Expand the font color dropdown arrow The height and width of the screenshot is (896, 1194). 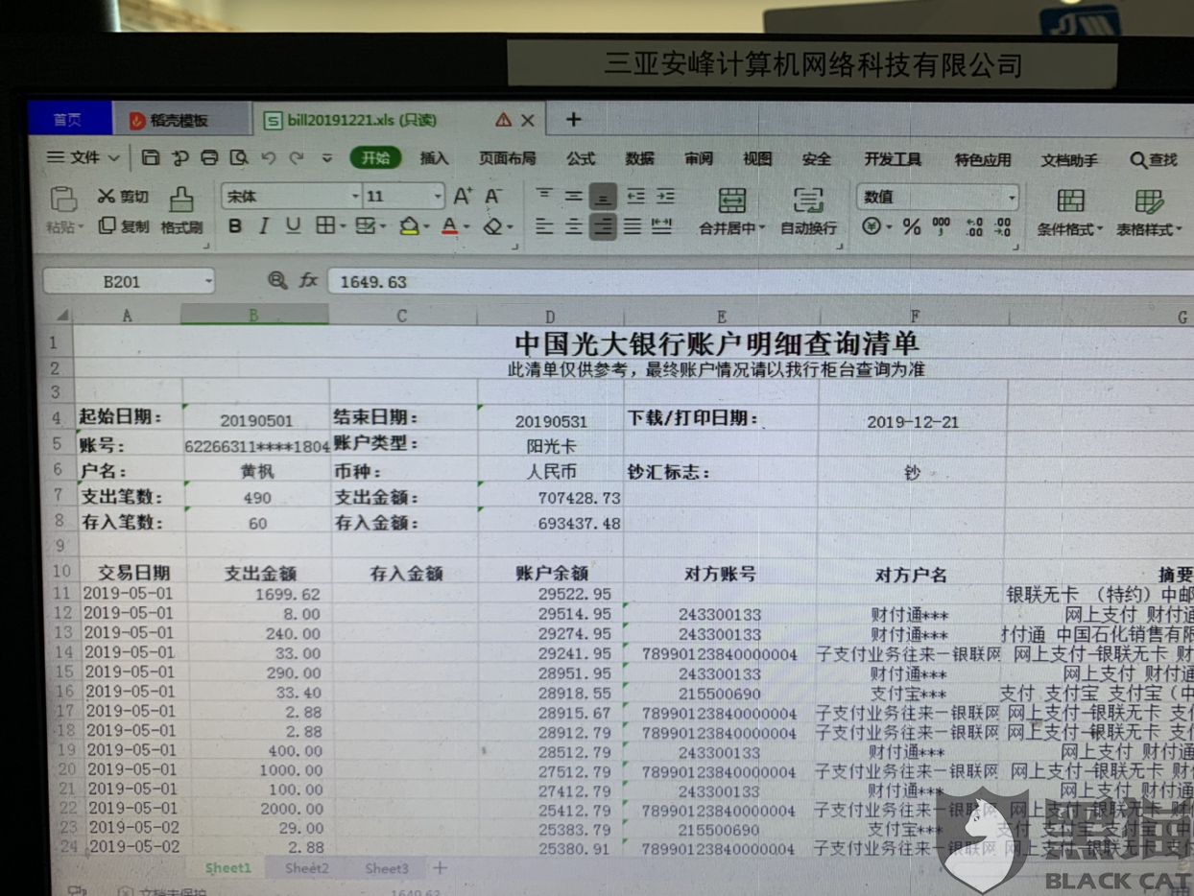466,227
